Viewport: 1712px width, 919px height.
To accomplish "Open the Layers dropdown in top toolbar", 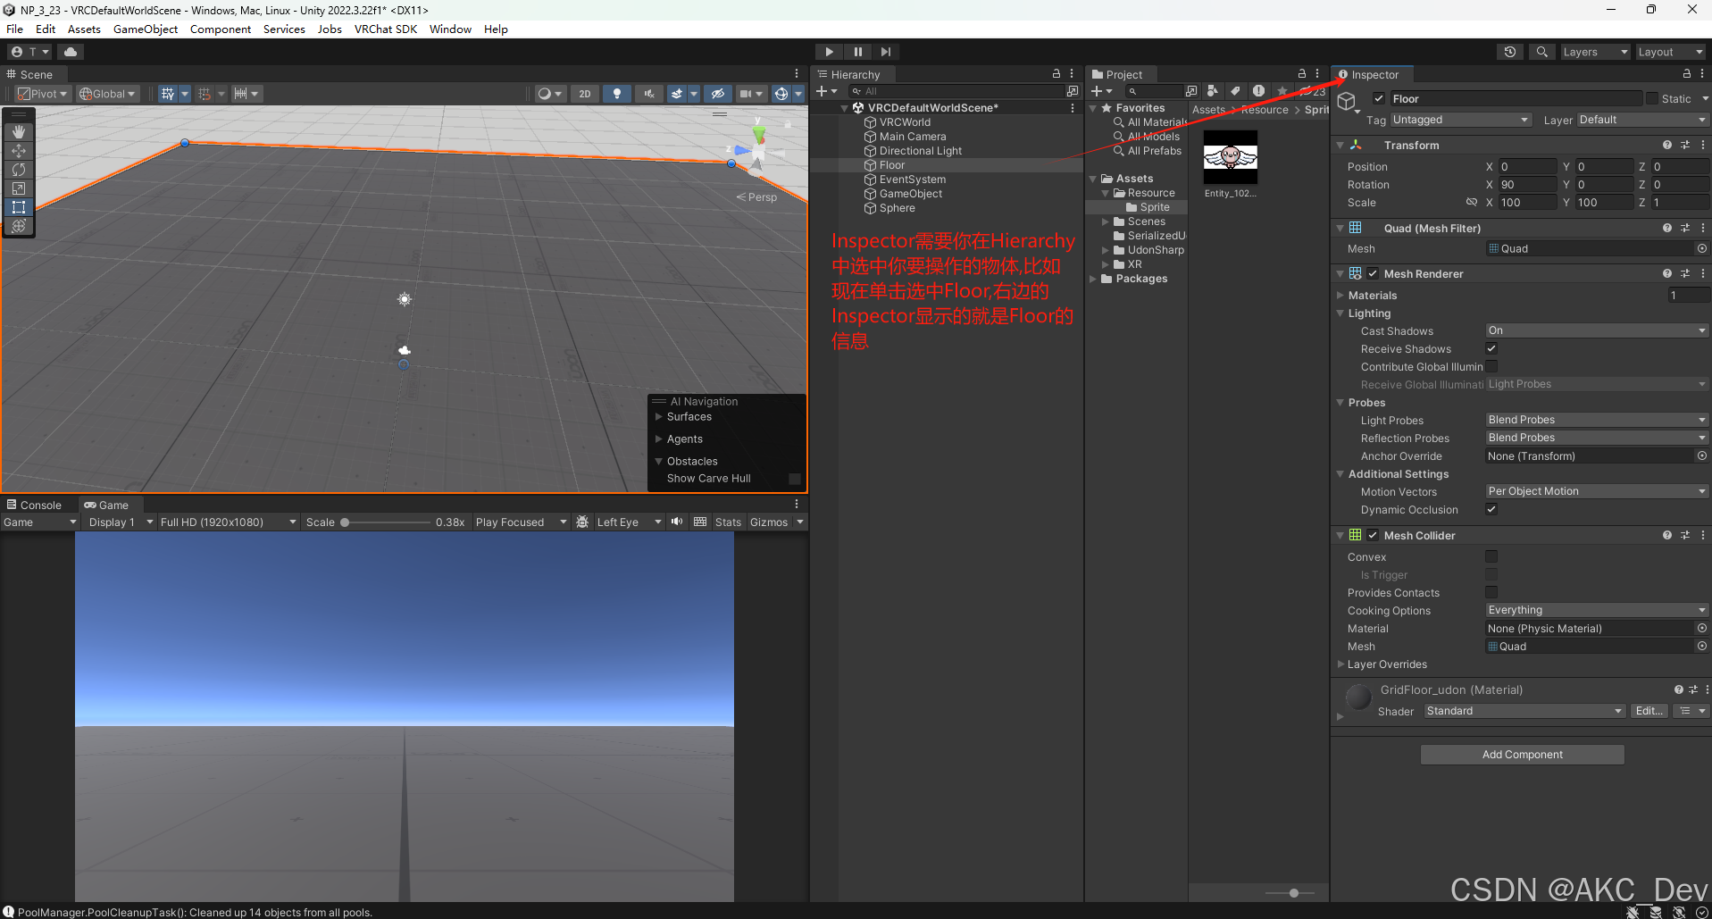I will coord(1595,52).
